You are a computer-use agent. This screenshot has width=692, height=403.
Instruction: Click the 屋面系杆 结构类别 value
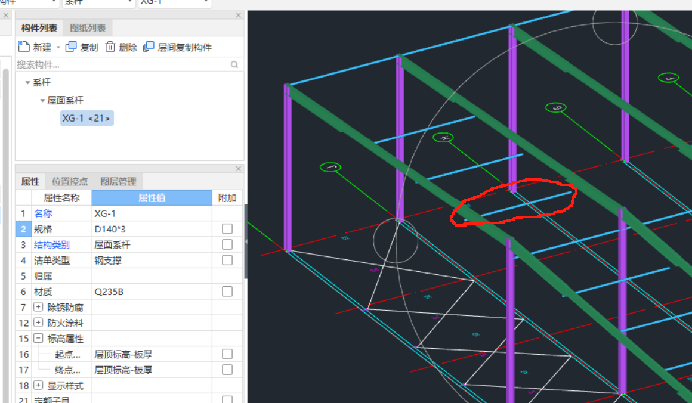click(152, 244)
